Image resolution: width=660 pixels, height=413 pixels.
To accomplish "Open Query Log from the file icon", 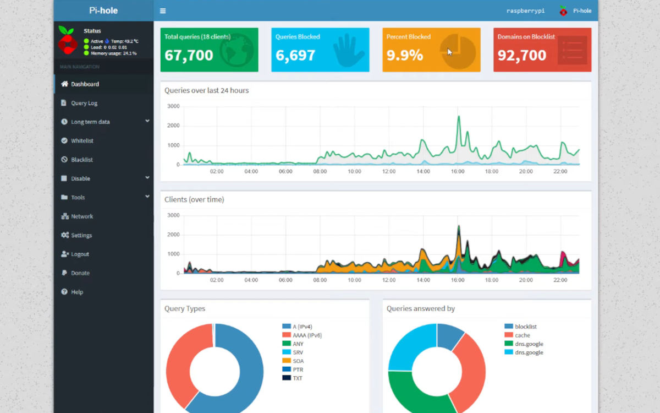I will click(x=64, y=103).
